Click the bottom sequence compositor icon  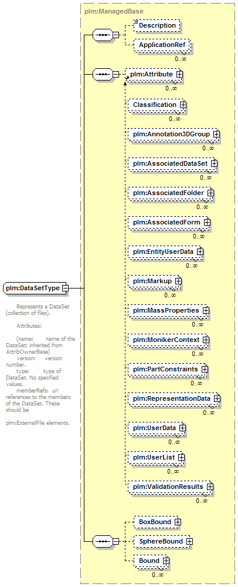pos(102,541)
